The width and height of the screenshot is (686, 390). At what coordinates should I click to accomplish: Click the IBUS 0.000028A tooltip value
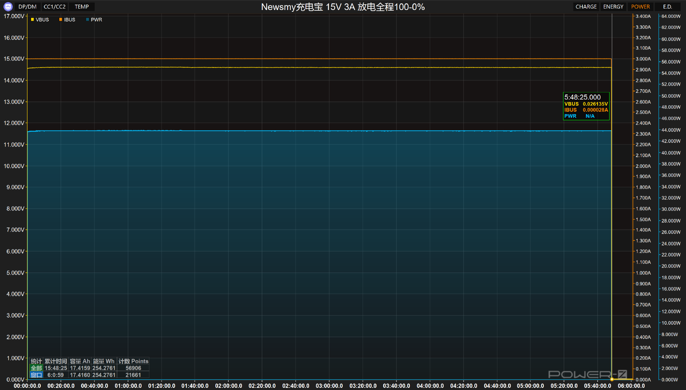pos(586,110)
